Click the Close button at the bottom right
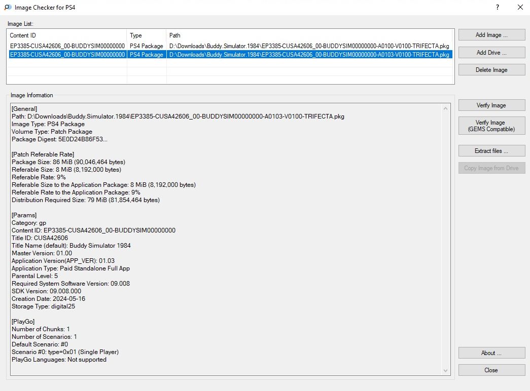The width and height of the screenshot is (530, 391). pyautogui.click(x=491, y=370)
